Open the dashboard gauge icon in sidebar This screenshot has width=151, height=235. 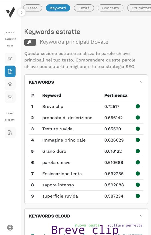pyautogui.click(x=10, y=58)
